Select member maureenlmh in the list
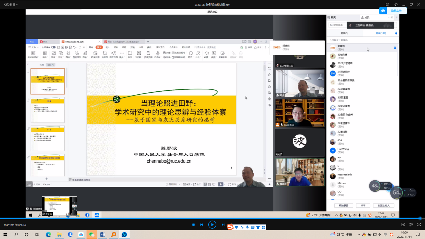The width and height of the screenshot is (425, 239). [x=362, y=176]
